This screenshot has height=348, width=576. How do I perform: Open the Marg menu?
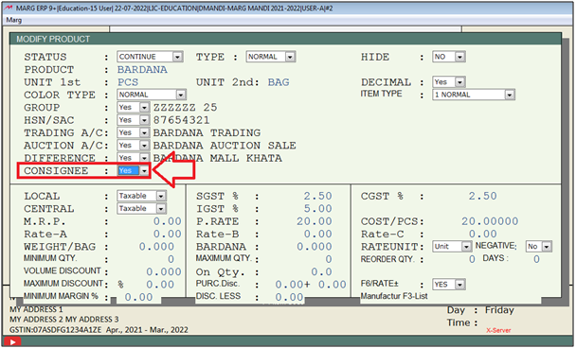(14, 20)
